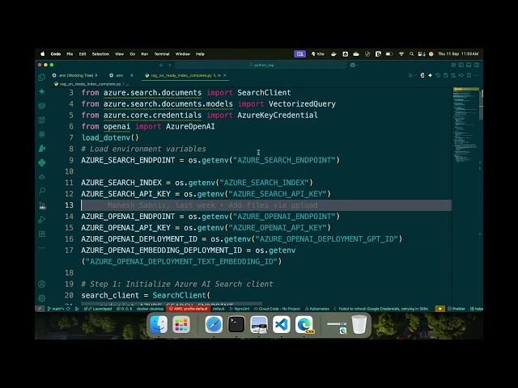Image resolution: width=518 pixels, height=388 pixels.
Task: Open errors and warnings count in status bar
Action: [125, 309]
